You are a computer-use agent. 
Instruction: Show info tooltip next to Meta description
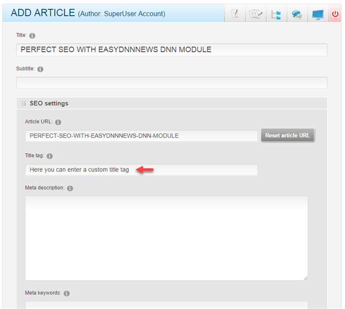70,188
